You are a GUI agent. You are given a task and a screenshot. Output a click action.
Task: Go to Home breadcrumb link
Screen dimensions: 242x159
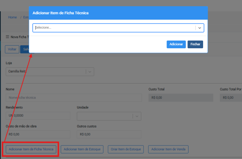13,17
